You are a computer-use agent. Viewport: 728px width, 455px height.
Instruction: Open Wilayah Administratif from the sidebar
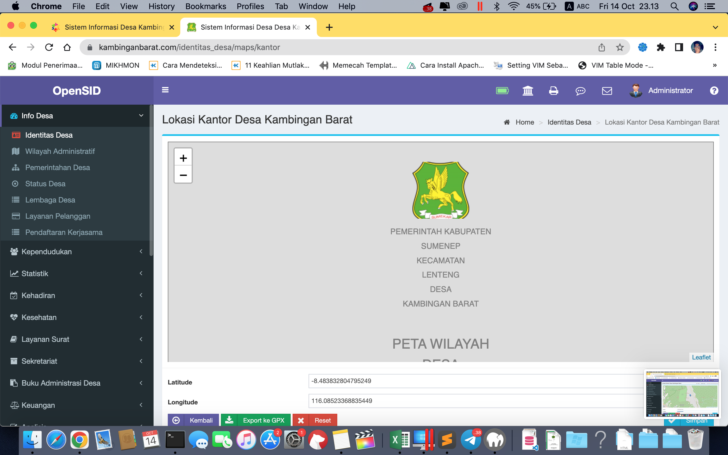point(59,151)
